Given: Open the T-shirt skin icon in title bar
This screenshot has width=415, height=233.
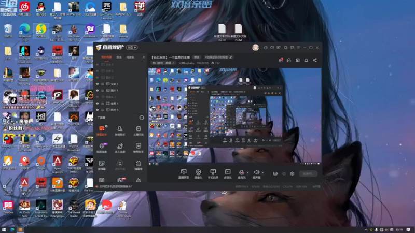Looking at the screenshot, I should (x=292, y=48).
